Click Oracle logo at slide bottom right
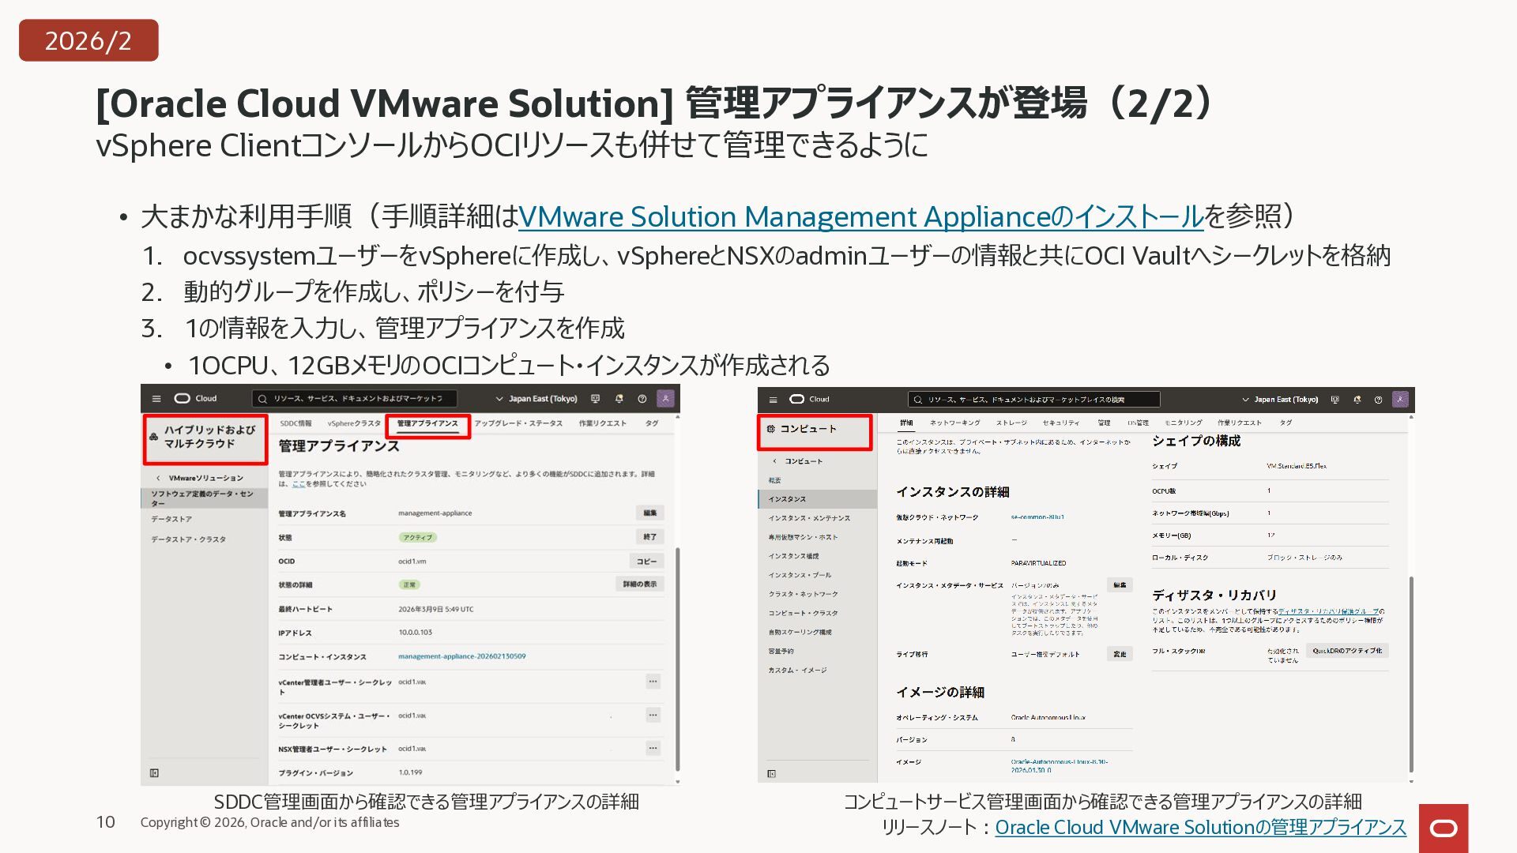This screenshot has width=1517, height=853. (1444, 828)
